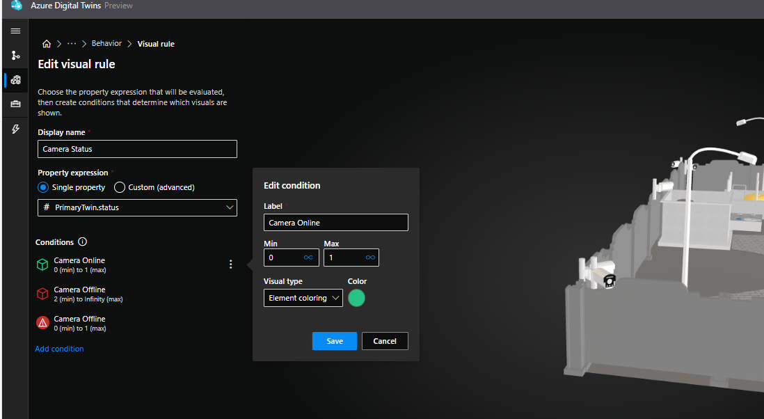Viewport: 764px width, 419px height.
Task: Open the twin graph explorer icon
Action: pos(15,55)
